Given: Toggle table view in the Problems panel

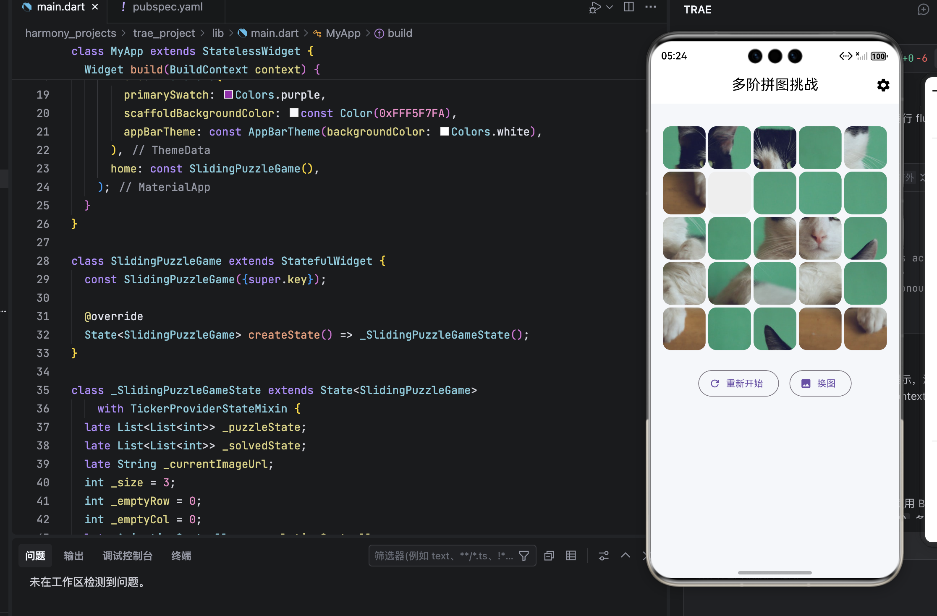Looking at the screenshot, I should click(x=571, y=556).
